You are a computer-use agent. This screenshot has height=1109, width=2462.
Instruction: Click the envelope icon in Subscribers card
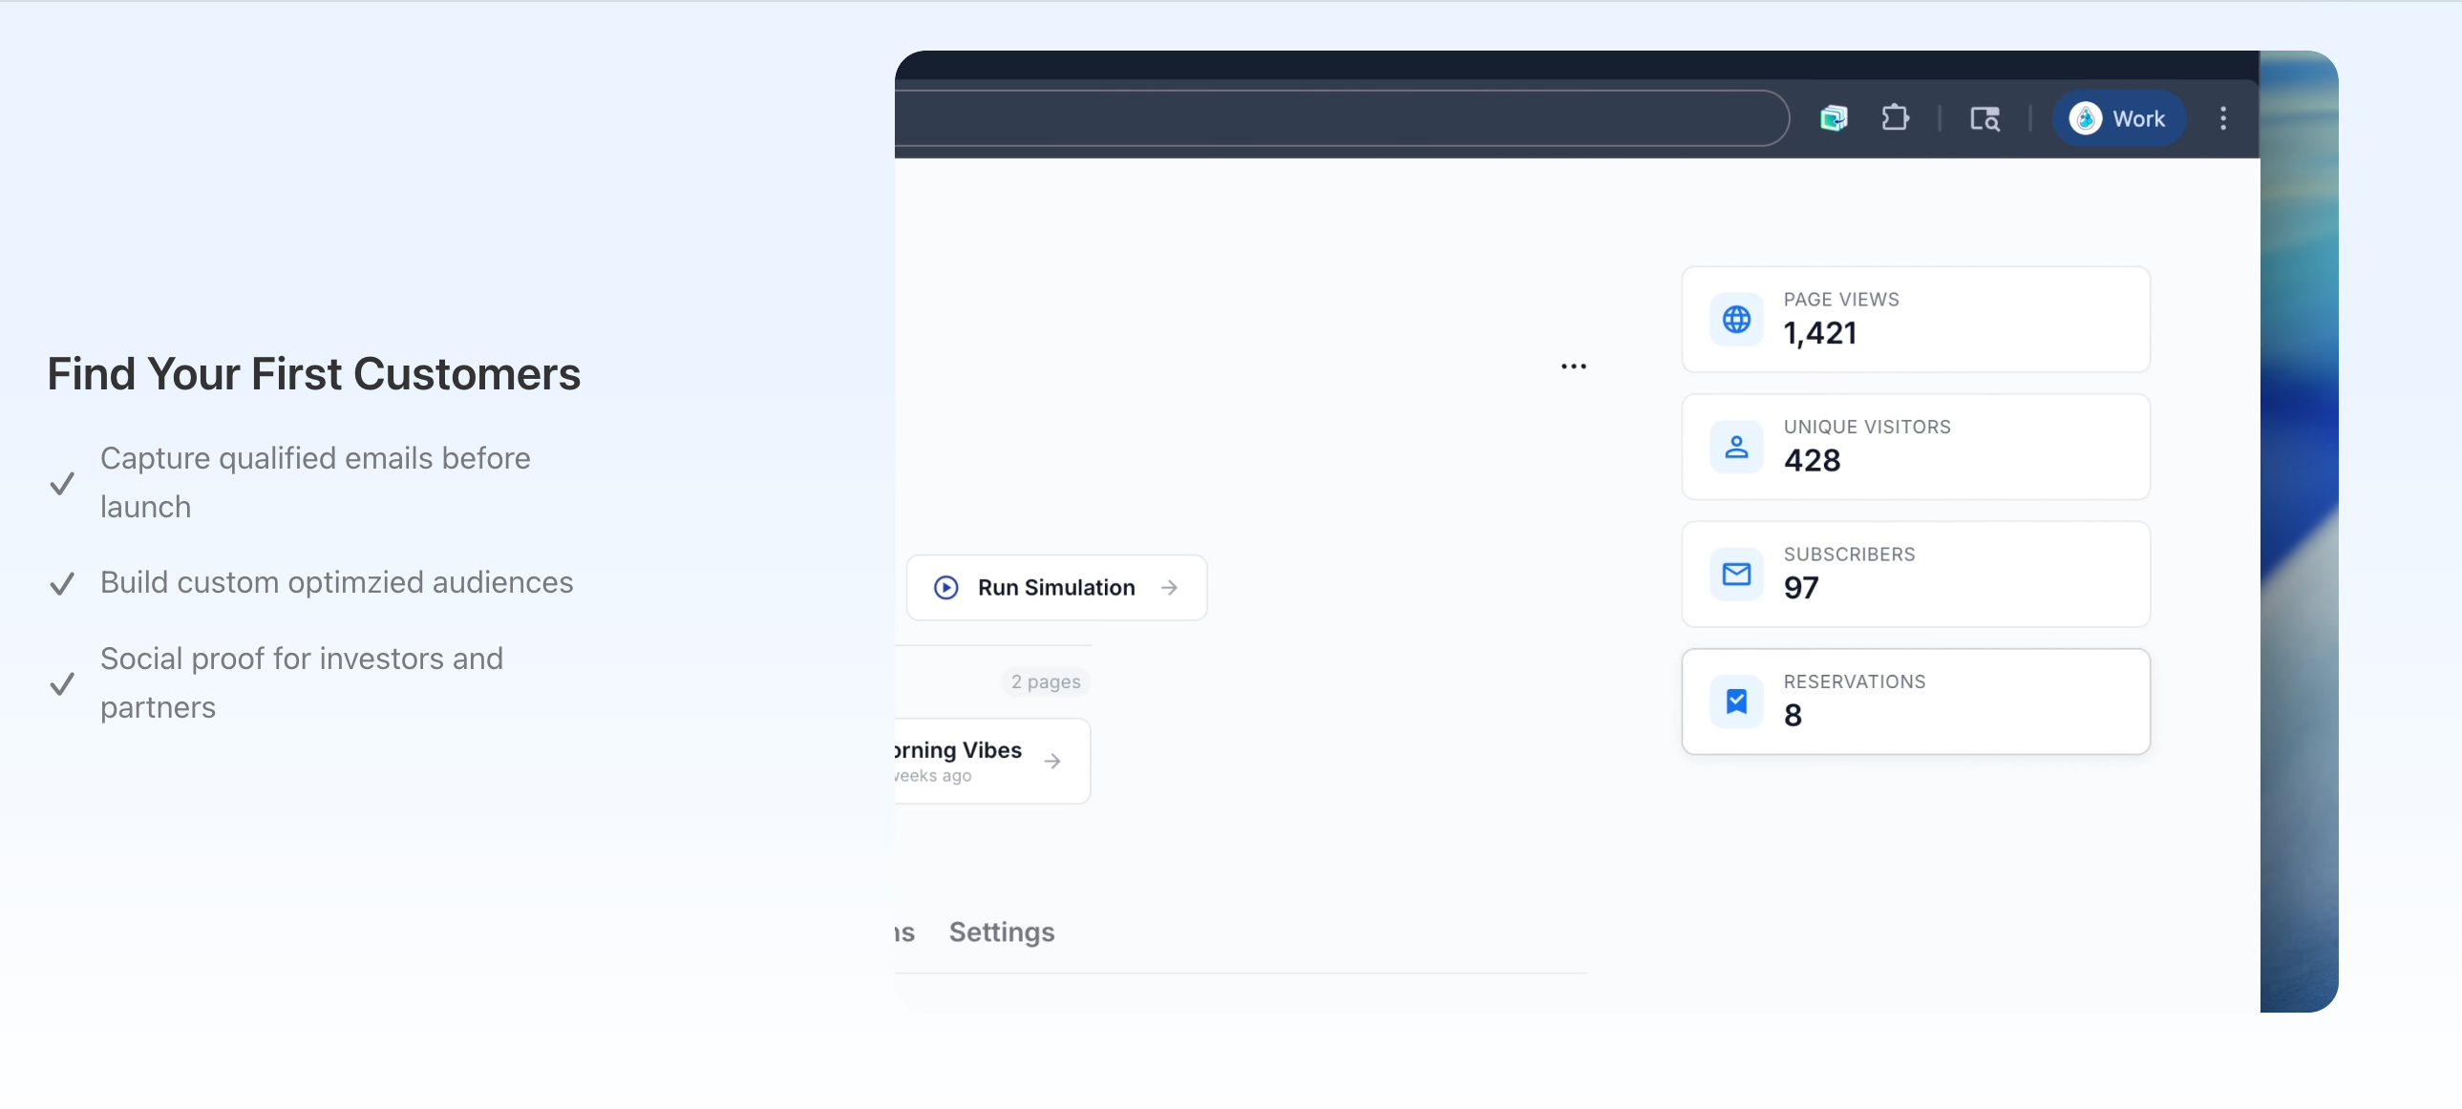pyautogui.click(x=1735, y=575)
